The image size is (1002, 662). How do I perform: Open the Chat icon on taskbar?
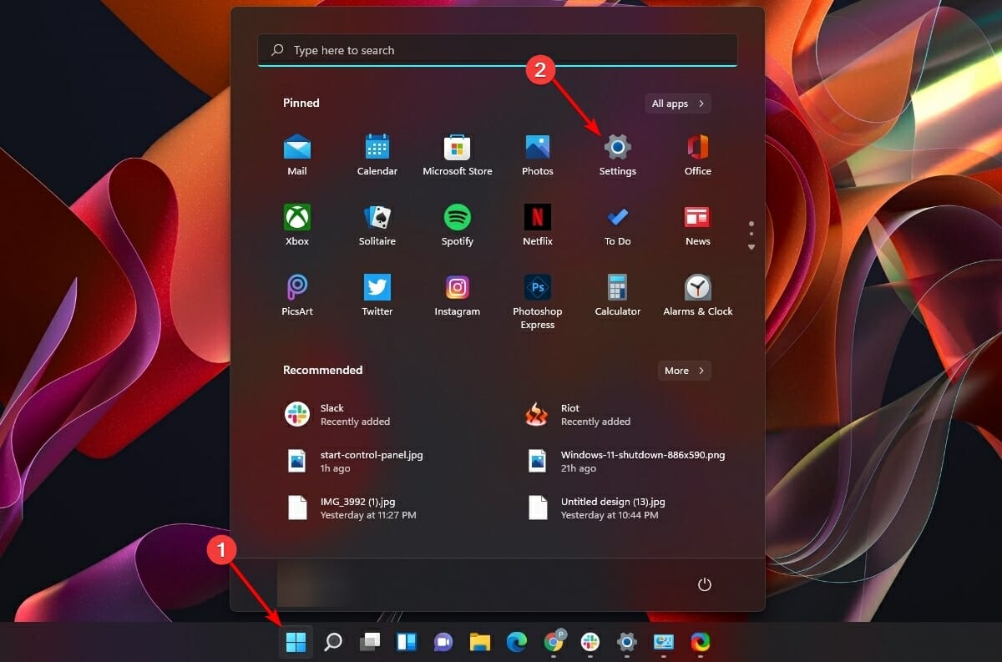pyautogui.click(x=443, y=642)
